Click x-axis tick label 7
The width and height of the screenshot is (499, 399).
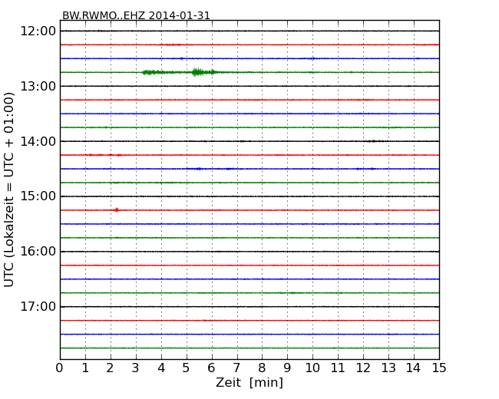[236, 368]
